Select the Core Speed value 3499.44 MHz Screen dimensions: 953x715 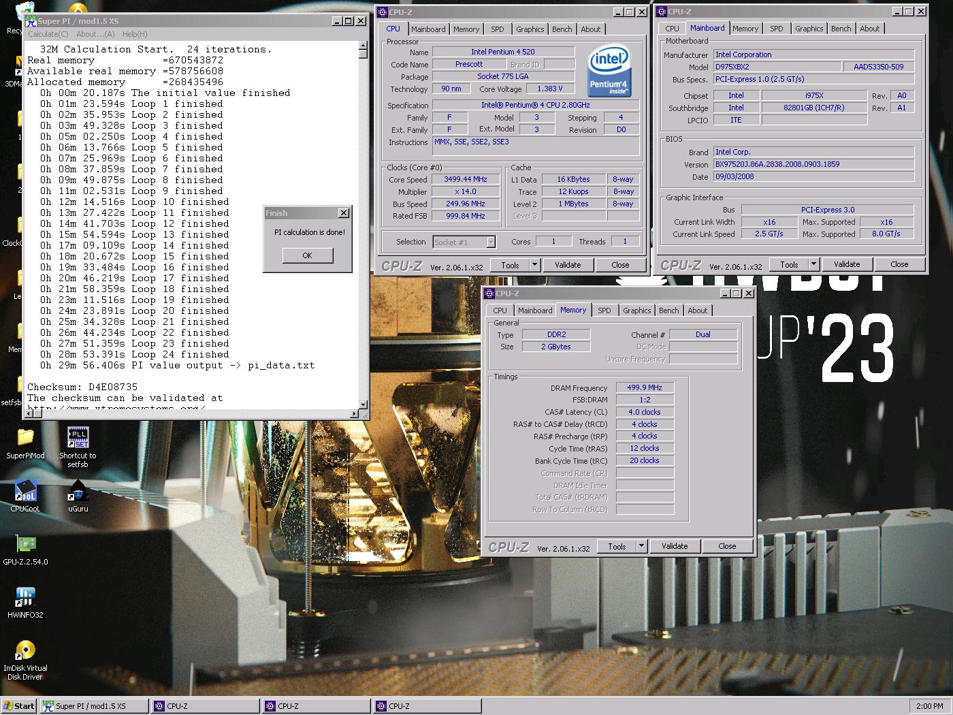466,180
